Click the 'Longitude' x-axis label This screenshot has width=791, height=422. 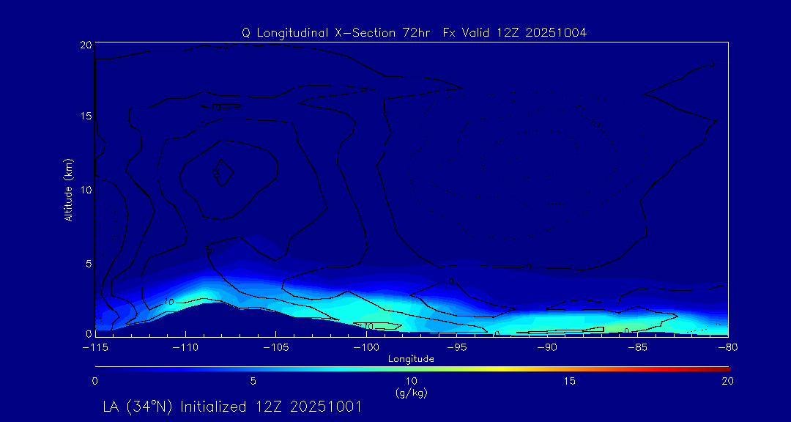point(411,358)
